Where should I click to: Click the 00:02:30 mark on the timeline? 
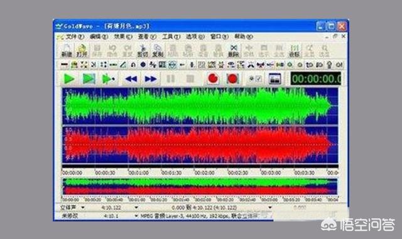pyautogui.click(x=238, y=173)
